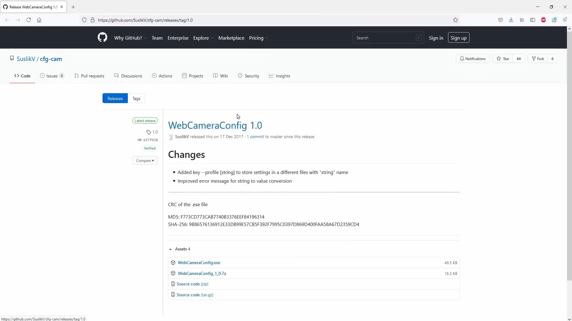Click the tracking protection shield icon

pos(84,20)
